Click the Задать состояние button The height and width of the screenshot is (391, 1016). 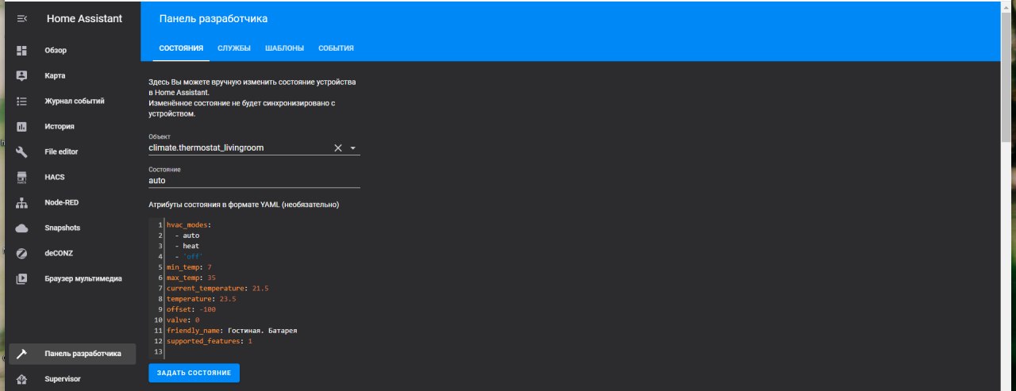pyautogui.click(x=194, y=373)
